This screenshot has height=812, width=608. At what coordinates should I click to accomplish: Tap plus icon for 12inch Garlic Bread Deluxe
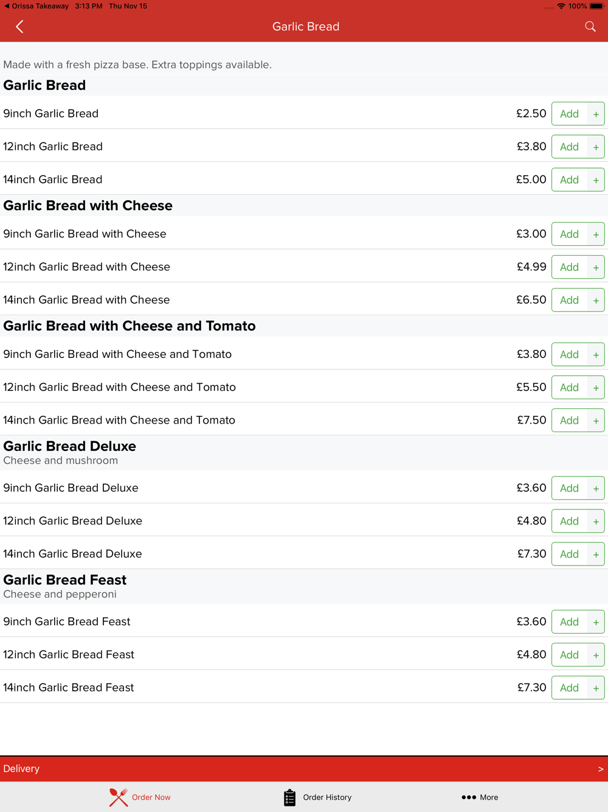(x=596, y=521)
